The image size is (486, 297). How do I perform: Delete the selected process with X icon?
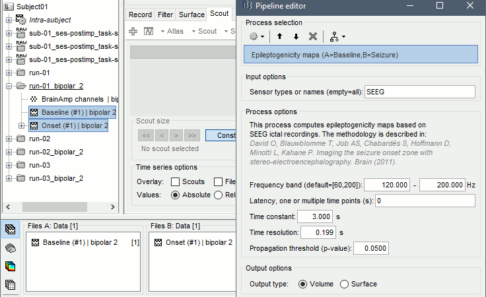coord(313,36)
